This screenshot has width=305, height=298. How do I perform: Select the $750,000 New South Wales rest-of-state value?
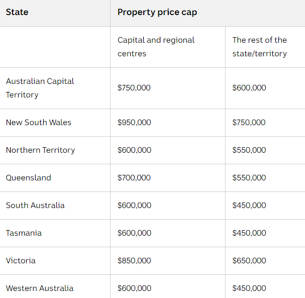tap(249, 123)
